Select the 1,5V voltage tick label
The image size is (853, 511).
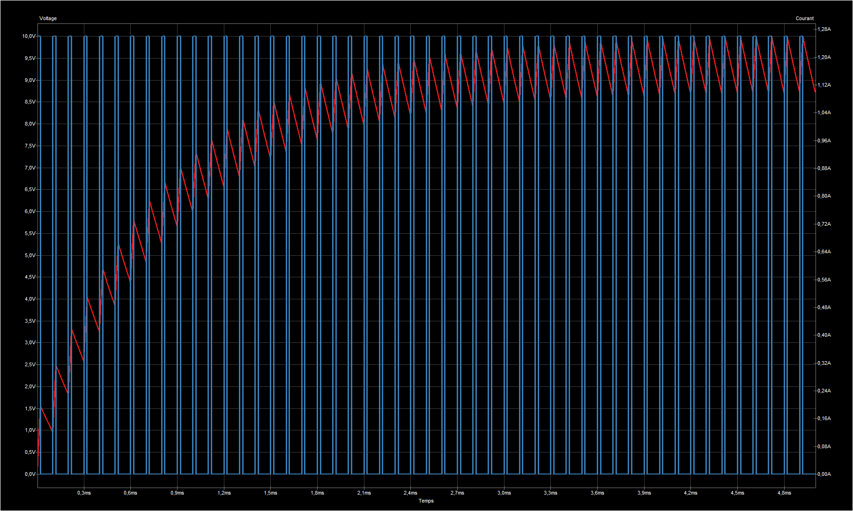tap(30, 408)
